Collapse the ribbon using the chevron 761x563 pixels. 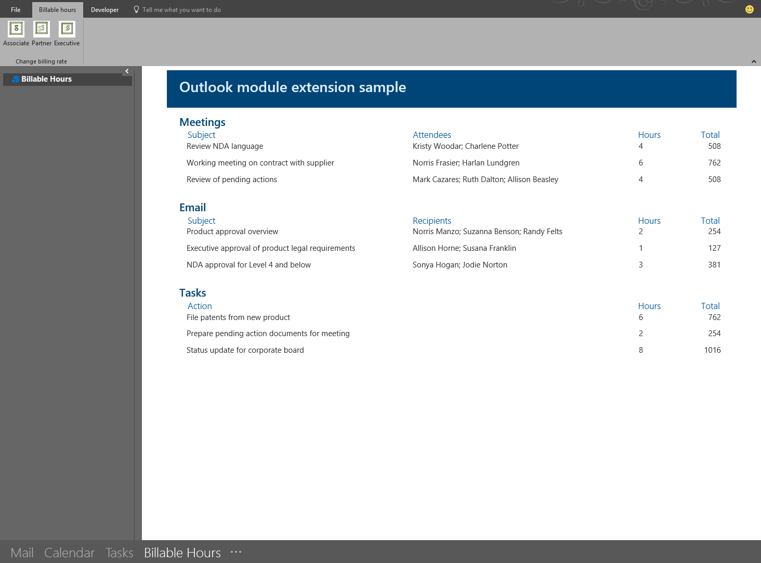click(x=754, y=61)
